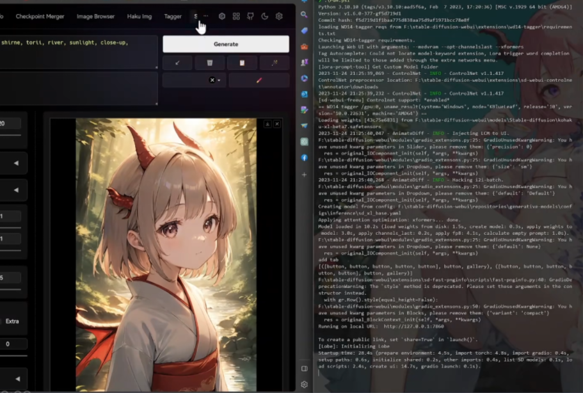Click the generated dragon girl image
Image resolution: width=583 pixels, height=393 pixels.
click(166, 255)
